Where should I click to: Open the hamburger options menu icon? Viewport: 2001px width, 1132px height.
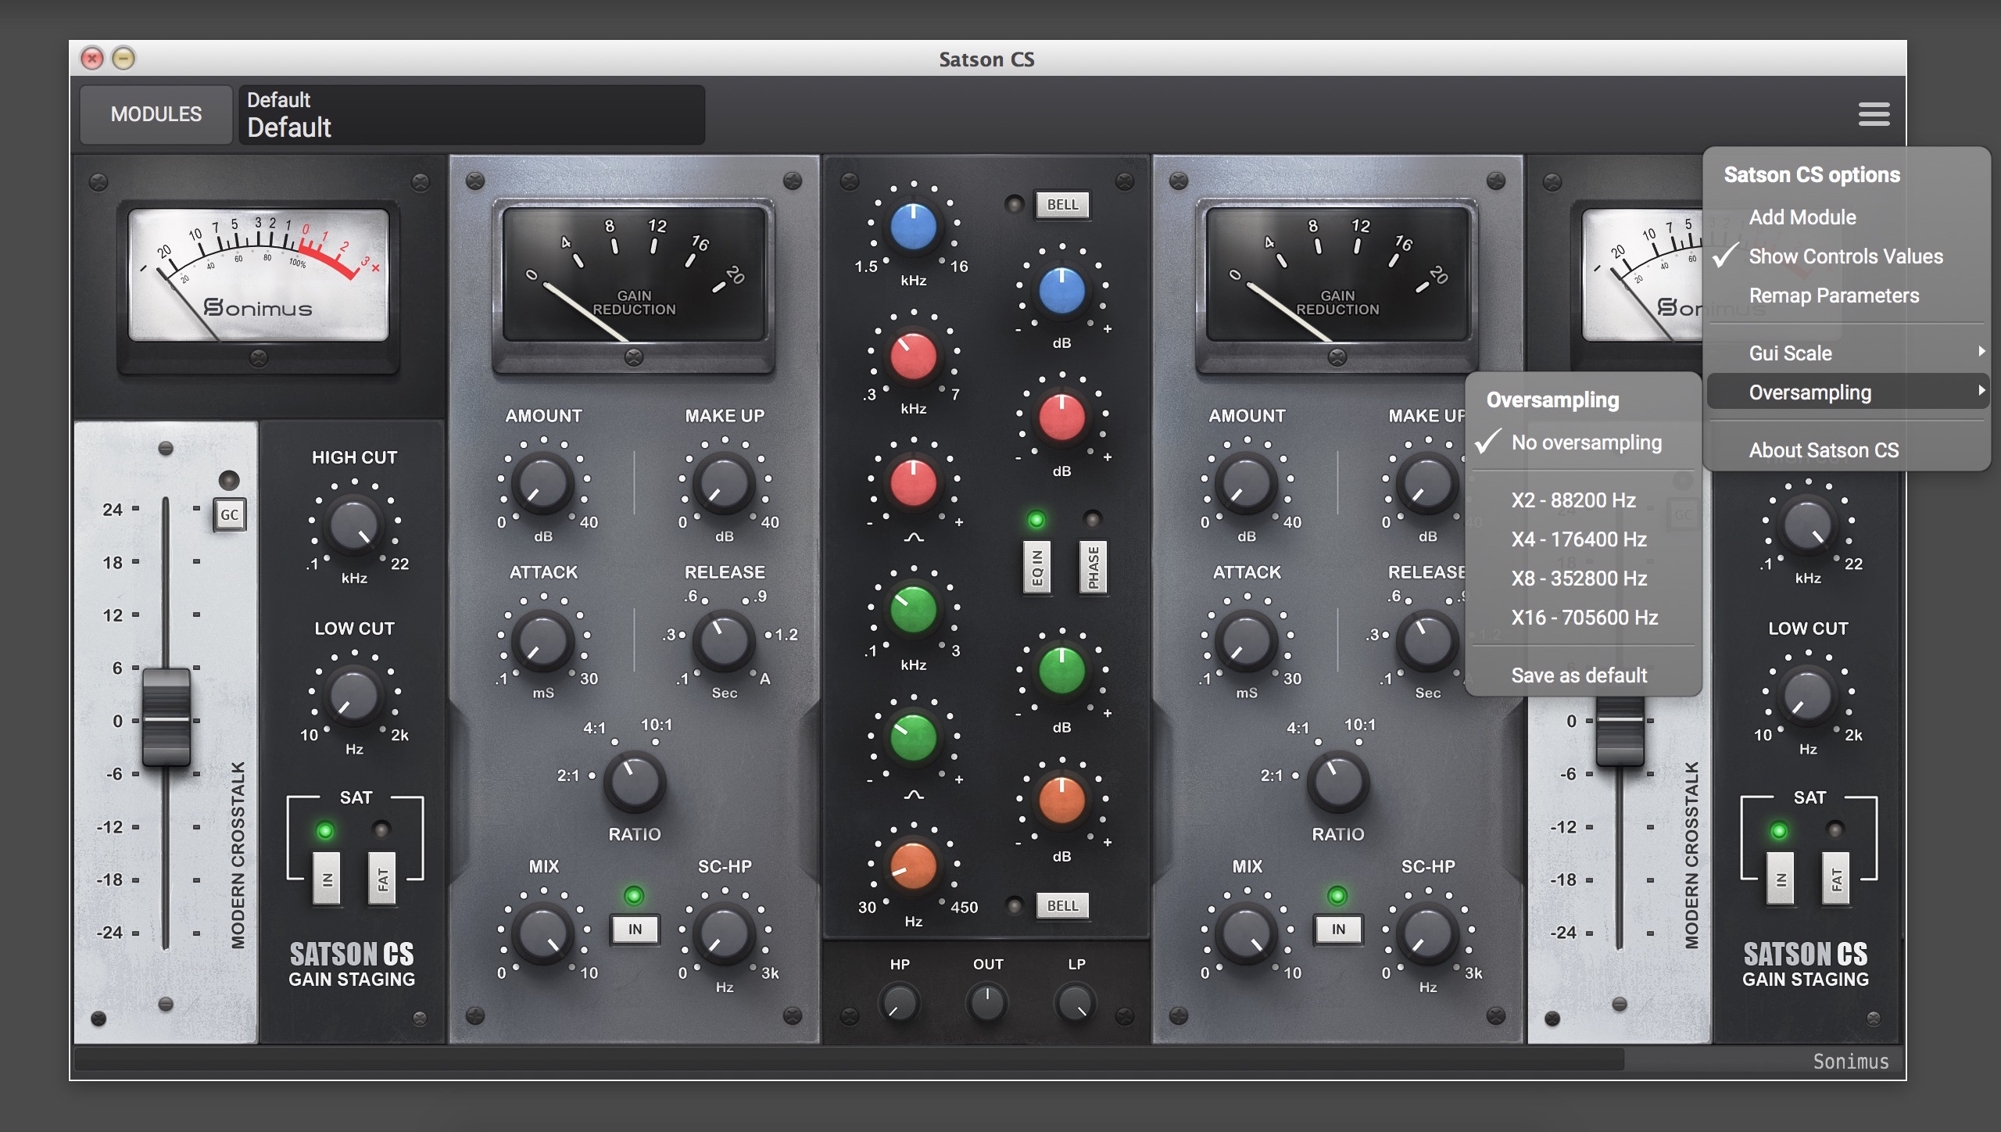pos(1874,114)
